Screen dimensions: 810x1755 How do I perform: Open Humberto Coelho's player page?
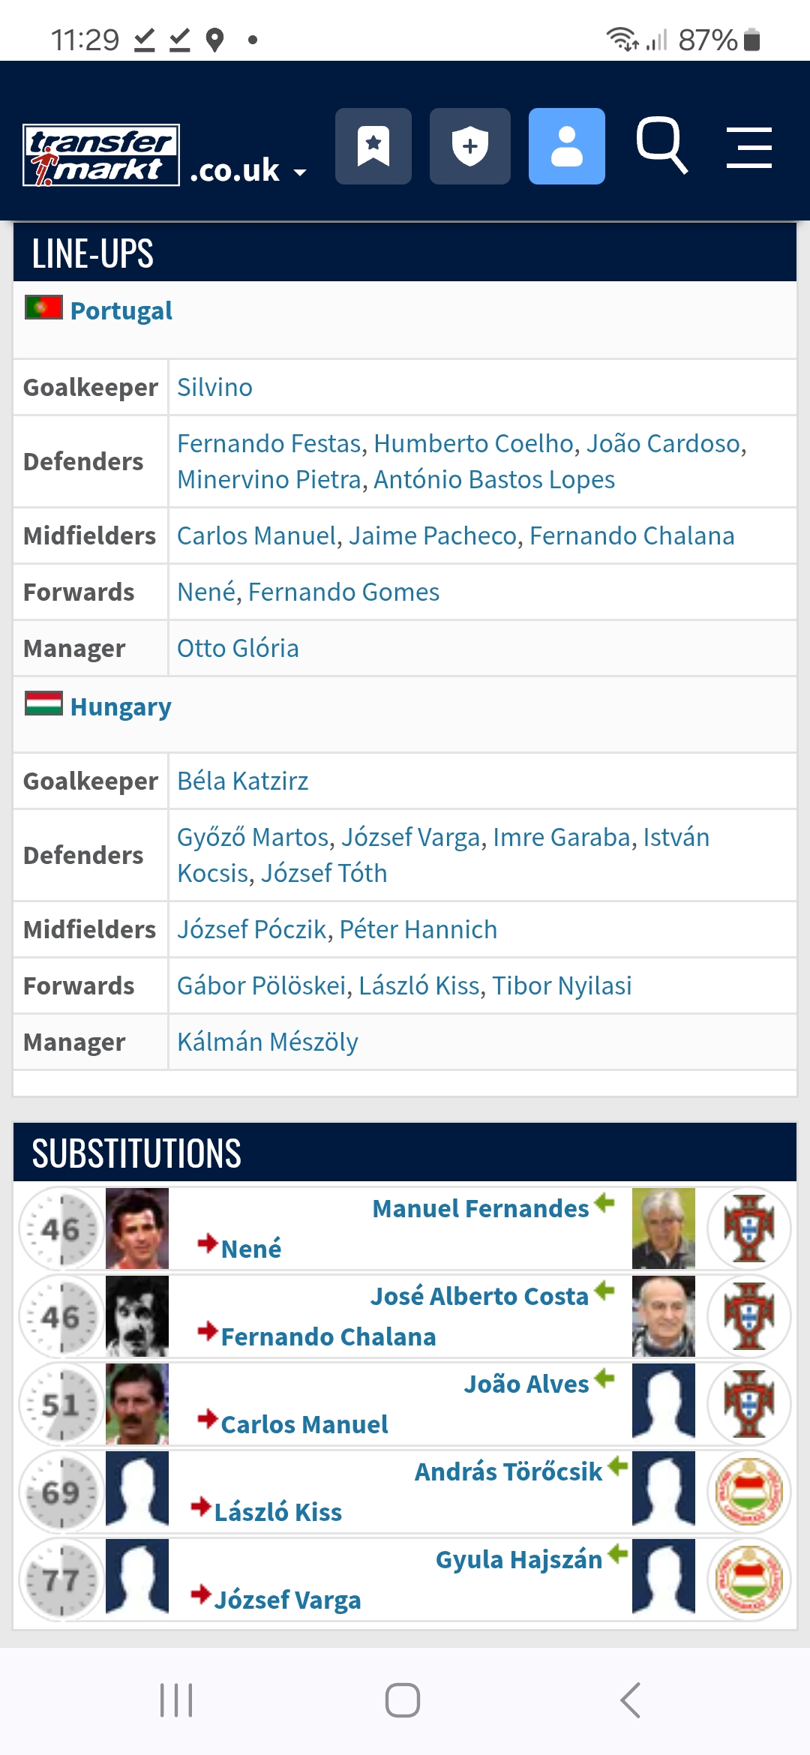click(473, 443)
